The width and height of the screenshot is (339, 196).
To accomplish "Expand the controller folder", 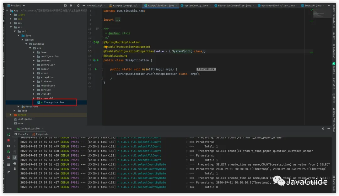I will (x=34, y=65).
